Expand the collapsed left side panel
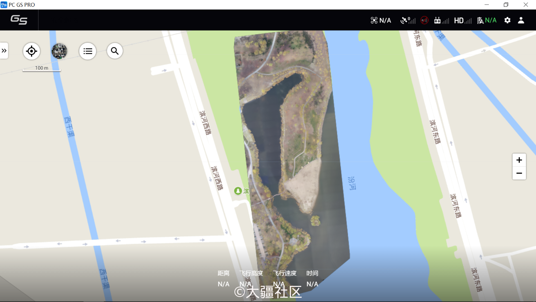This screenshot has height=302, width=536. pyautogui.click(x=4, y=51)
